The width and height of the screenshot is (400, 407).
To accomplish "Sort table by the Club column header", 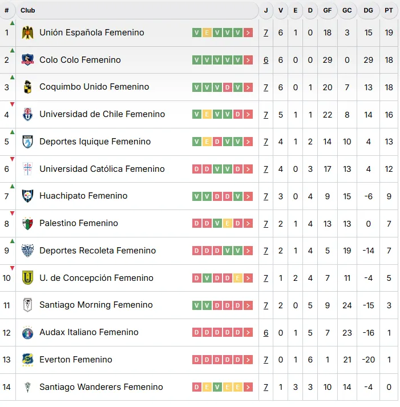I will tap(28, 10).
